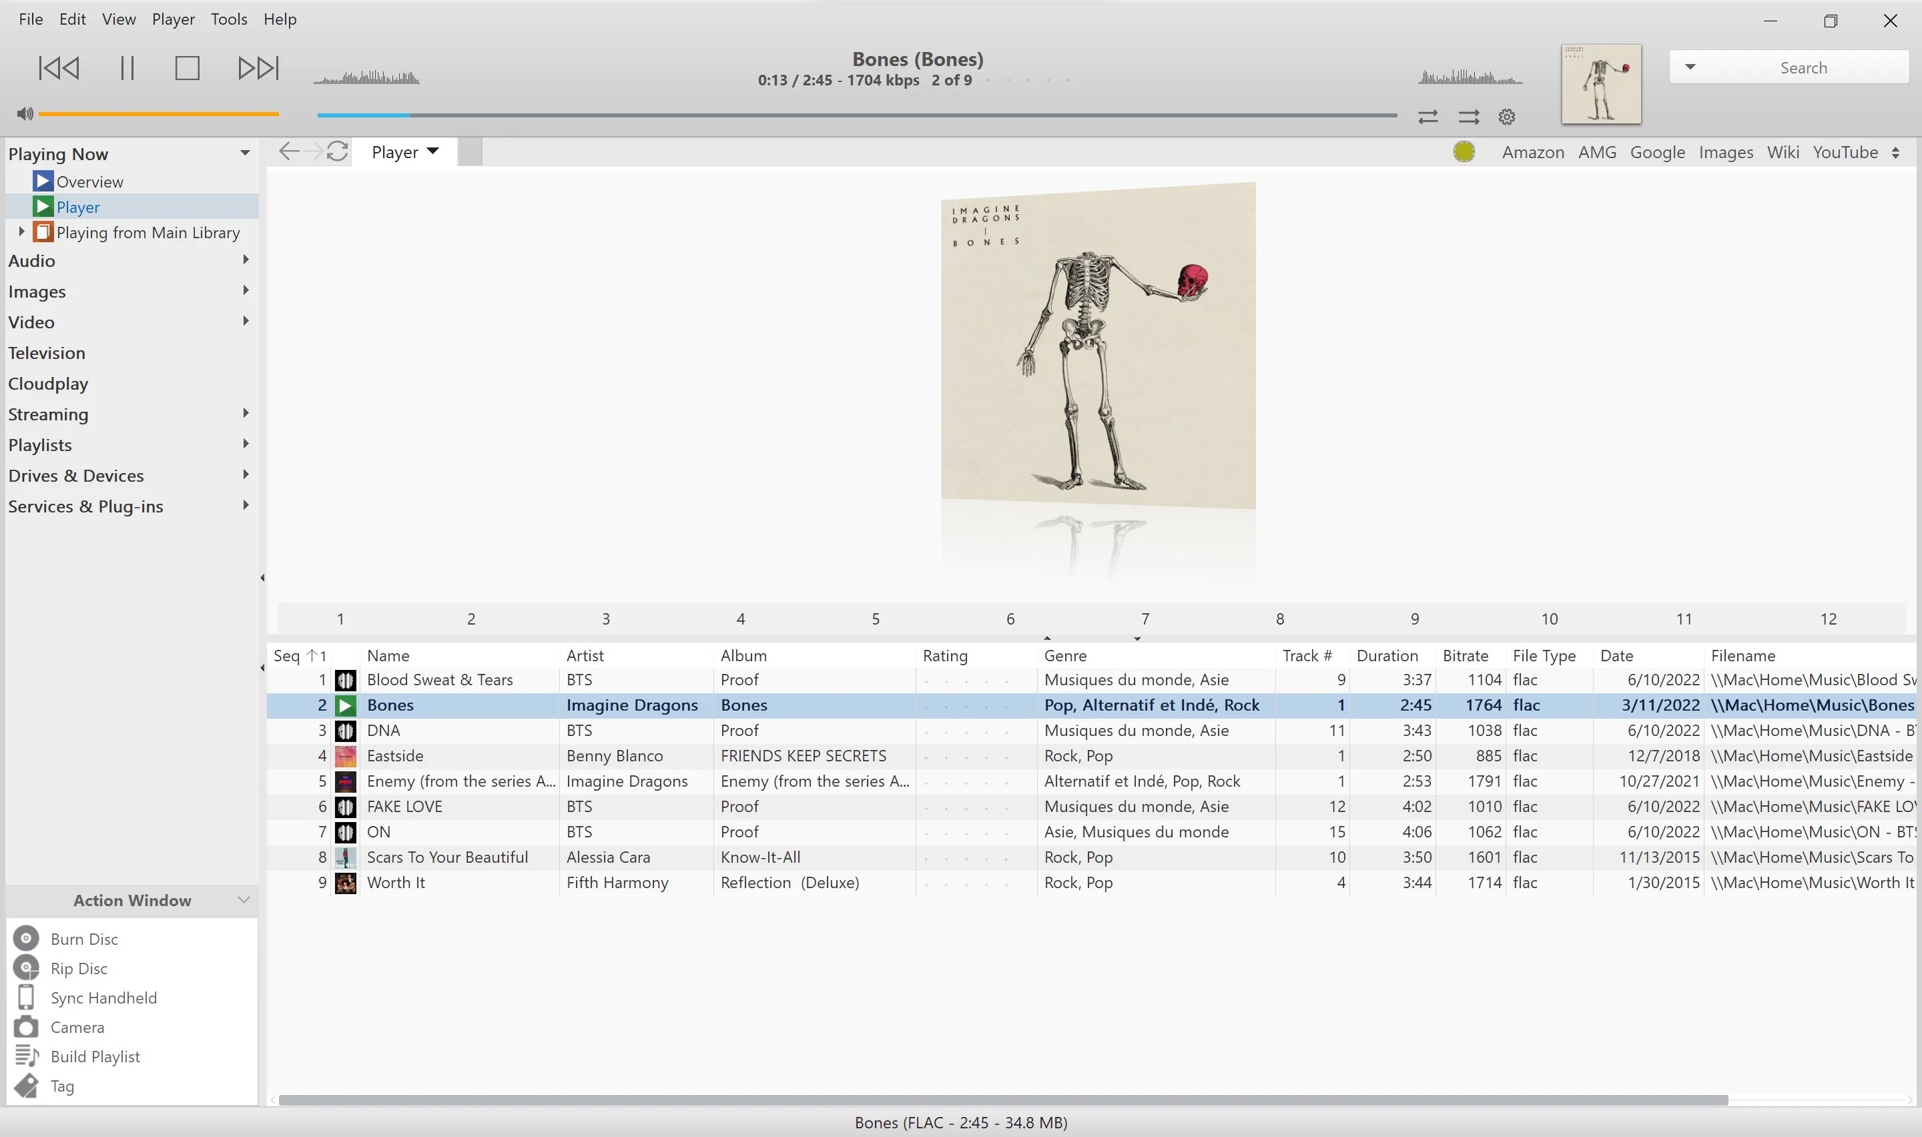The width and height of the screenshot is (1922, 1137).
Task: Click the album art thumbnail
Action: point(1600,83)
